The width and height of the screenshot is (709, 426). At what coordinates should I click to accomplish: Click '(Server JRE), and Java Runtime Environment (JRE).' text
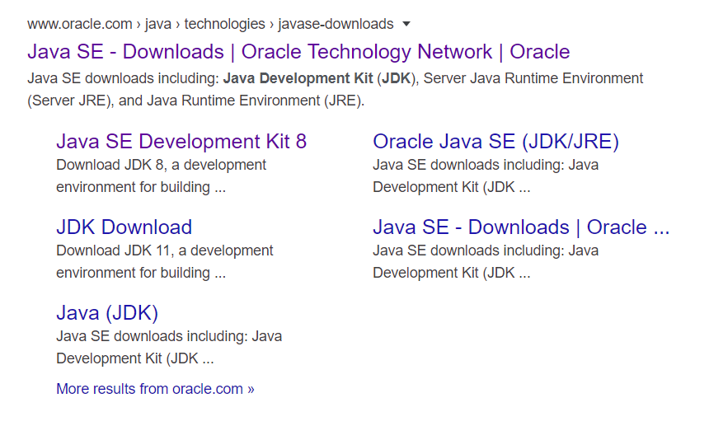(195, 101)
